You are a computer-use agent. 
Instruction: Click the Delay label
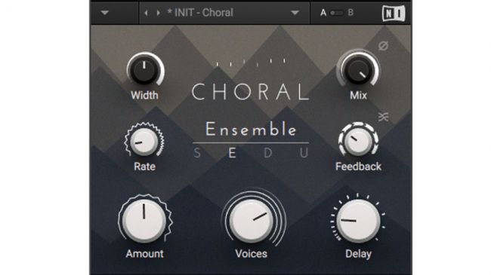coord(358,254)
